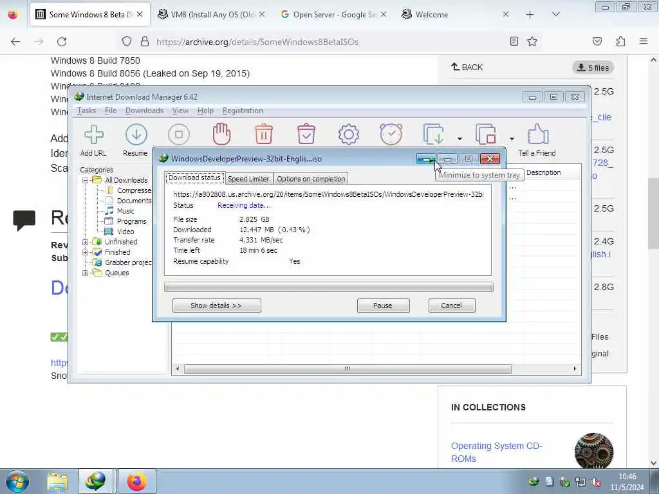Image resolution: width=659 pixels, height=494 pixels.
Task: Click the muted volume tray icon
Action: point(596,482)
